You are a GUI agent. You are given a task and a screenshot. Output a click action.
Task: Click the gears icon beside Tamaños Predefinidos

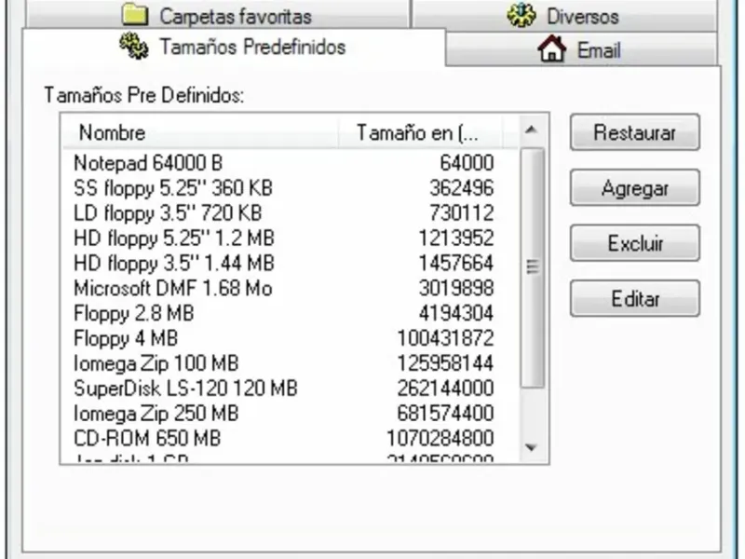click(134, 47)
